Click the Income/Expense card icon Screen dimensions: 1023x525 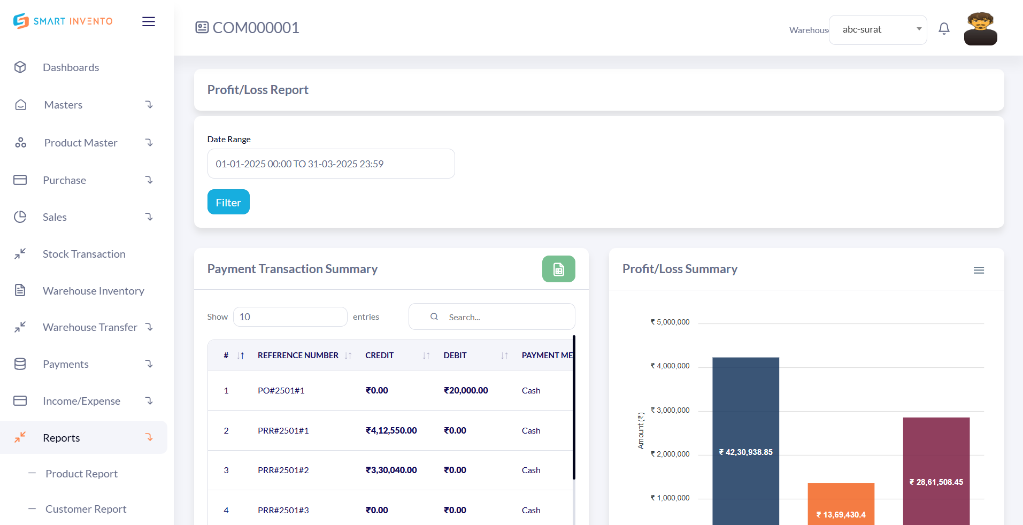pyautogui.click(x=20, y=401)
